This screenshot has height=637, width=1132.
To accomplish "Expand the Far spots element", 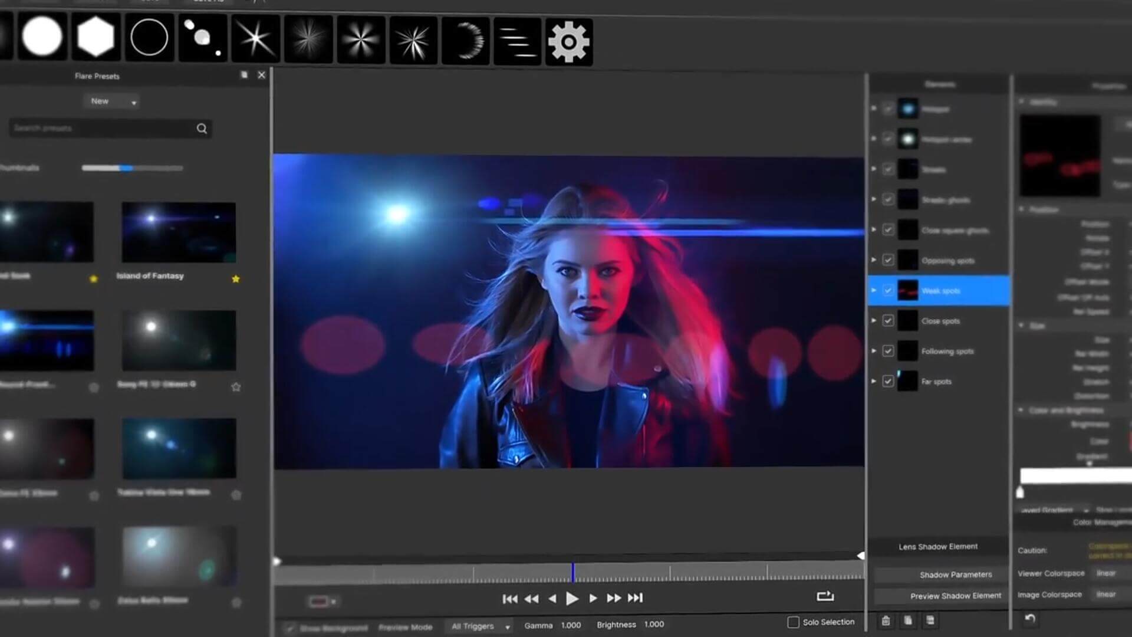I will pyautogui.click(x=874, y=381).
